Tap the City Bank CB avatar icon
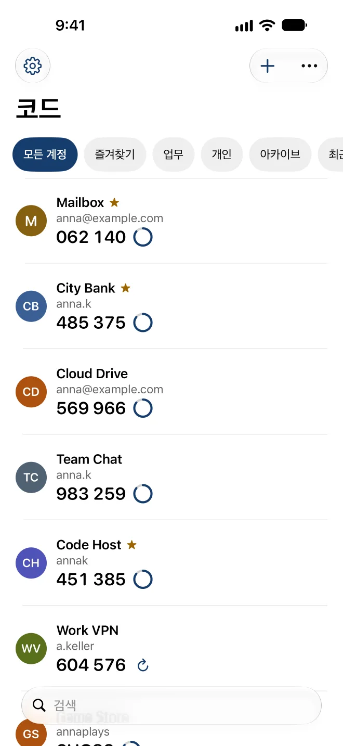 point(31,306)
